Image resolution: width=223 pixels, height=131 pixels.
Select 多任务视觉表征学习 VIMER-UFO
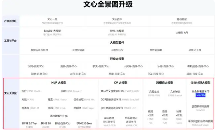tap(118, 108)
